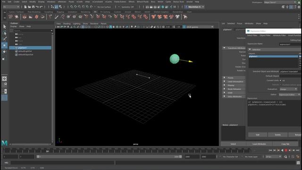Click the red stop playback button
Image resolution: width=302 pixels, height=170 pixels.
[x=286, y=150]
